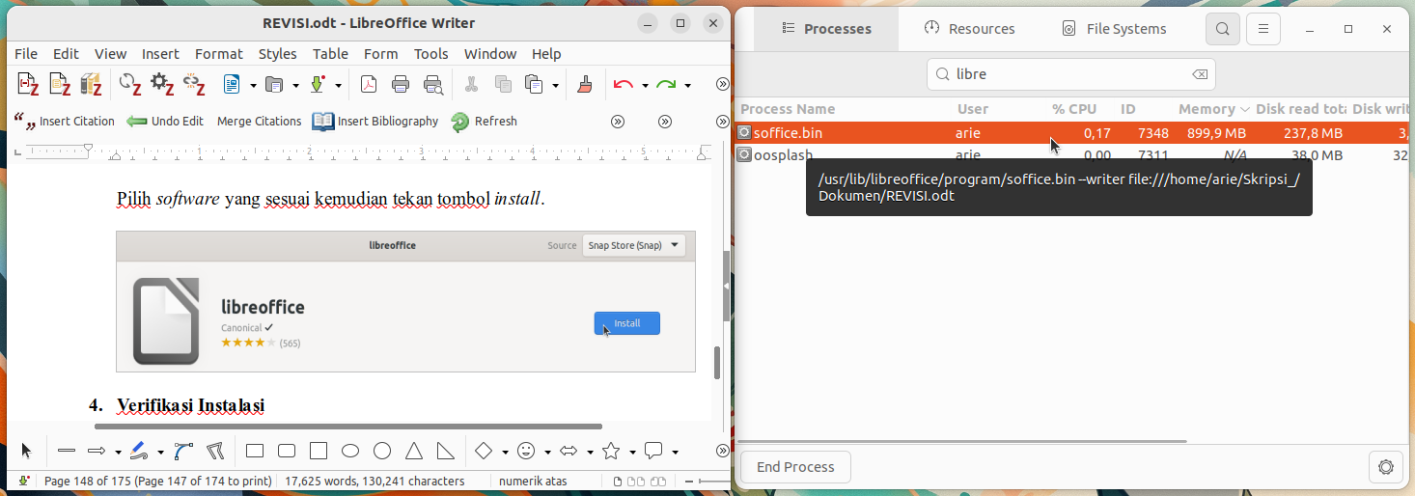Click the New document icon in Writer
The height and width of the screenshot is (496, 1415).
[232, 85]
